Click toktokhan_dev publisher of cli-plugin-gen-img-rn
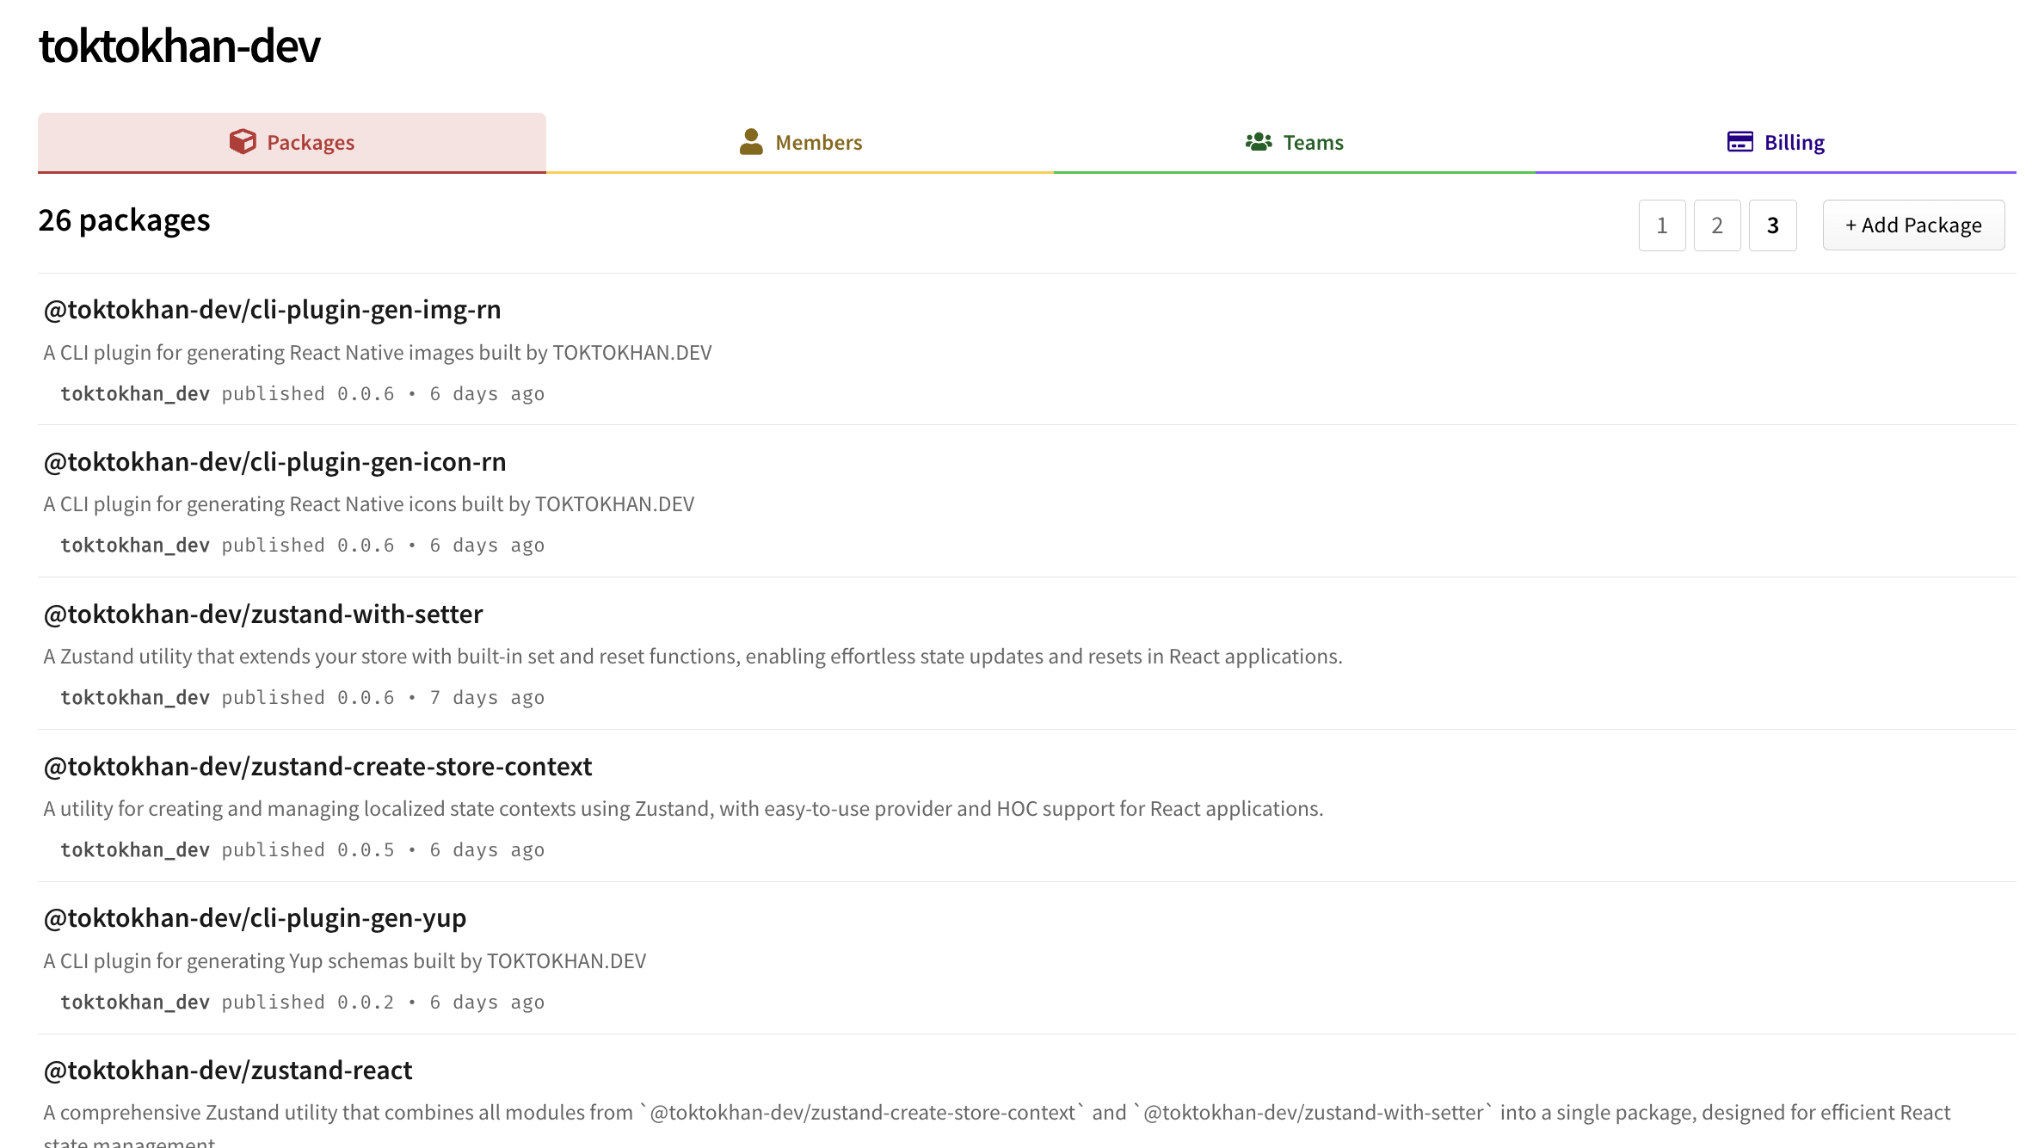Image resolution: width=2032 pixels, height=1148 pixels. click(135, 394)
